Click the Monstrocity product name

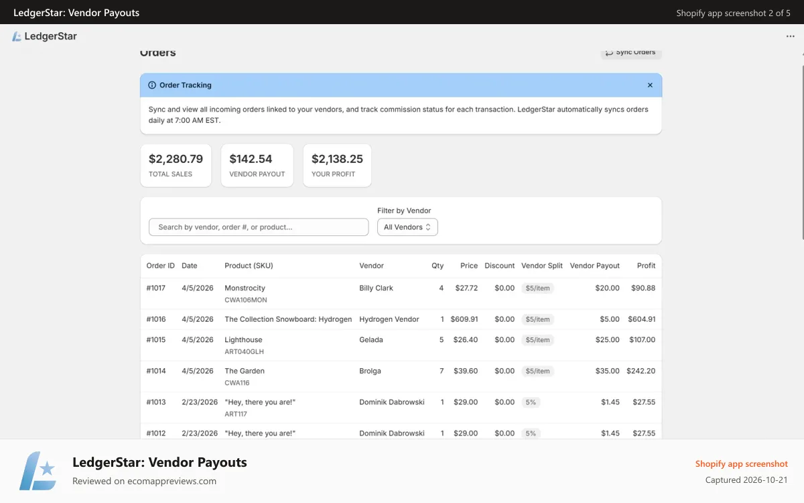245,288
